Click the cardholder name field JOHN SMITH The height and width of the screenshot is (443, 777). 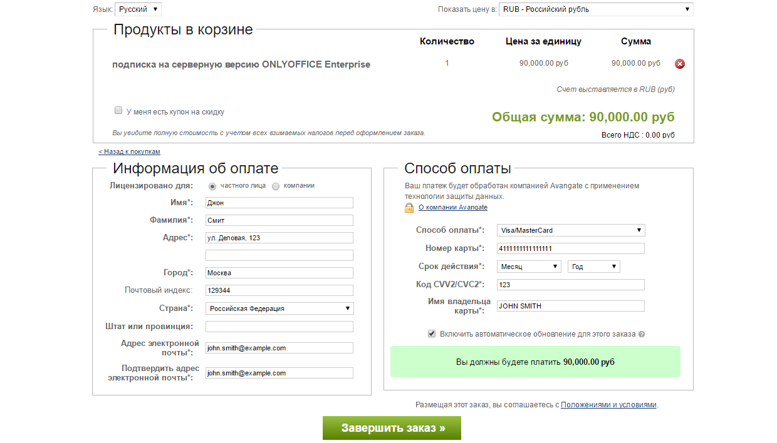[571, 306]
